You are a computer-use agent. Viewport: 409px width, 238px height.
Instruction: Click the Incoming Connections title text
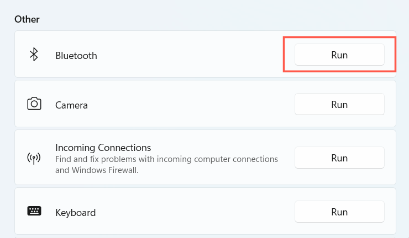click(x=103, y=148)
